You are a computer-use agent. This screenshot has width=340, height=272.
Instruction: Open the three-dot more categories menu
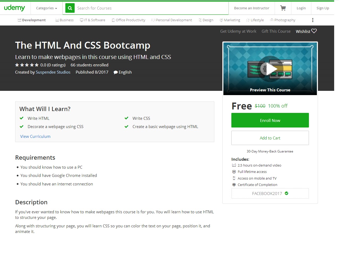click(313, 20)
